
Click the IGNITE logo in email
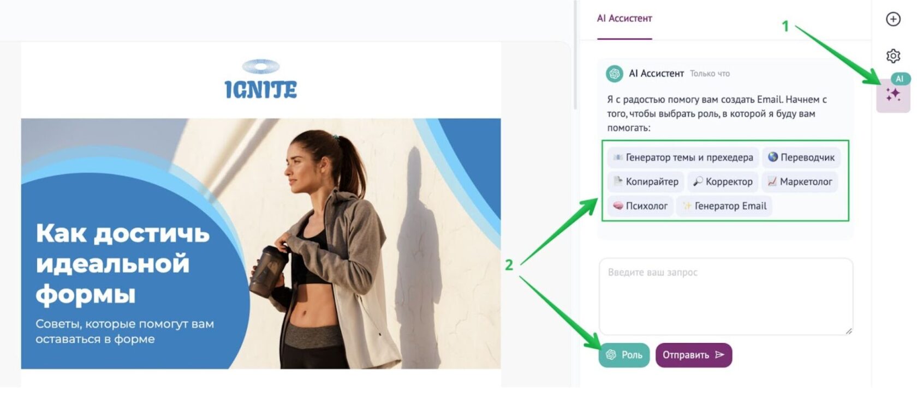coord(261,79)
